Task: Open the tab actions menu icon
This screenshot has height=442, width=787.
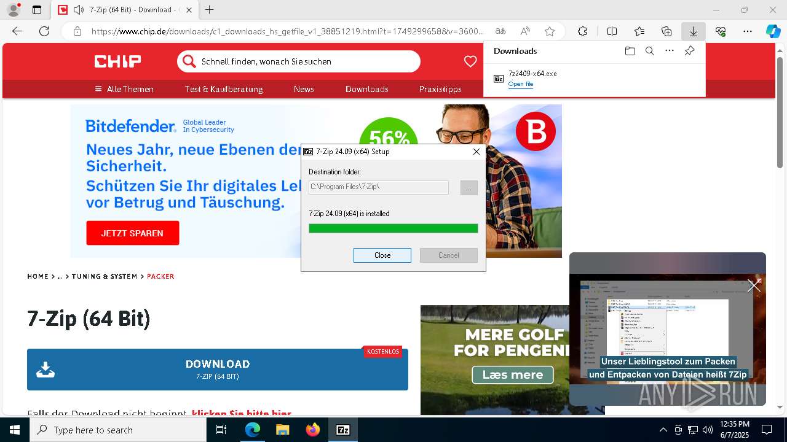Action: tap(37, 10)
